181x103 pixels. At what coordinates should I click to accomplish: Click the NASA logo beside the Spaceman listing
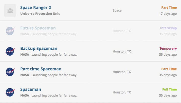10,92
